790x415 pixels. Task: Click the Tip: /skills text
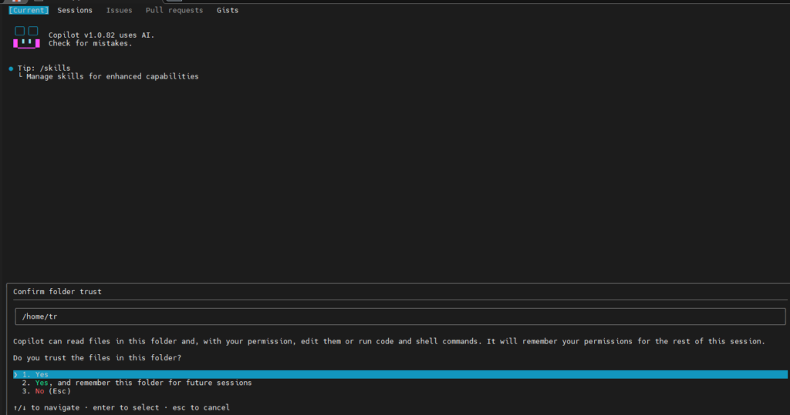click(44, 68)
